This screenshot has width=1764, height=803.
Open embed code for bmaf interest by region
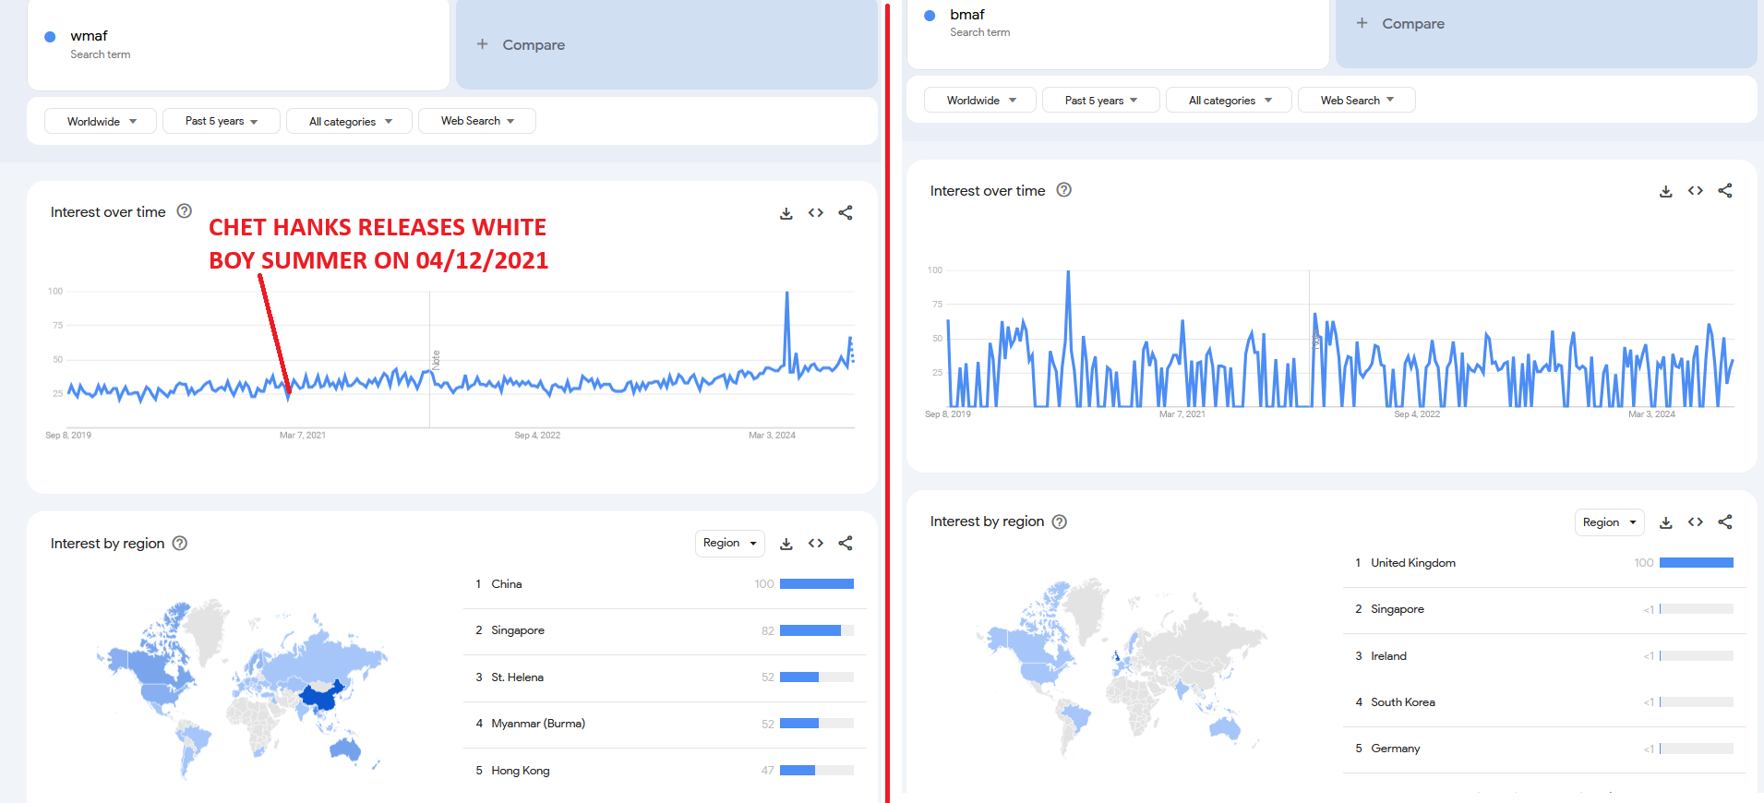1696,522
